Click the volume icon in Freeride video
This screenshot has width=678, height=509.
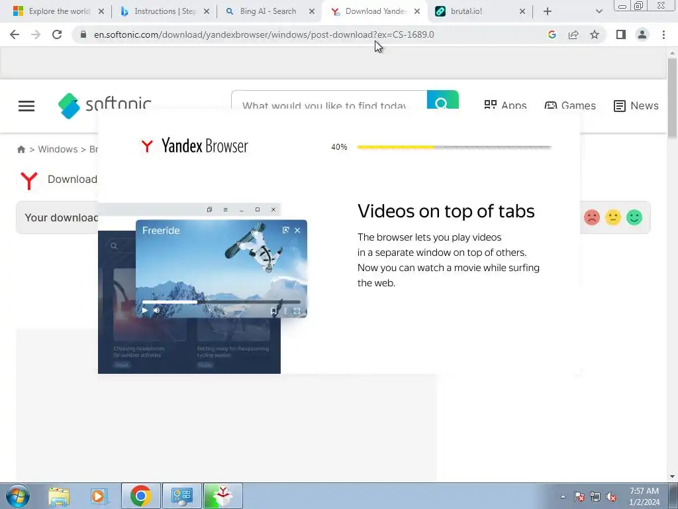click(156, 310)
